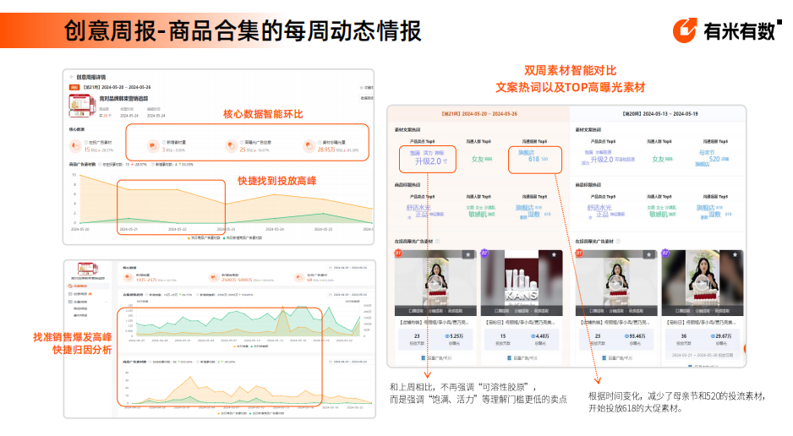Screen dimensions: 793x436
Task: Click the second core metric icon in lower dashboard
Action: click(213, 278)
